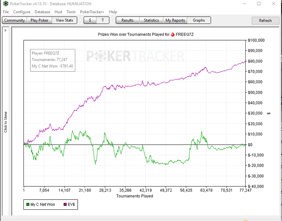Open the My Reports tab

(175, 20)
